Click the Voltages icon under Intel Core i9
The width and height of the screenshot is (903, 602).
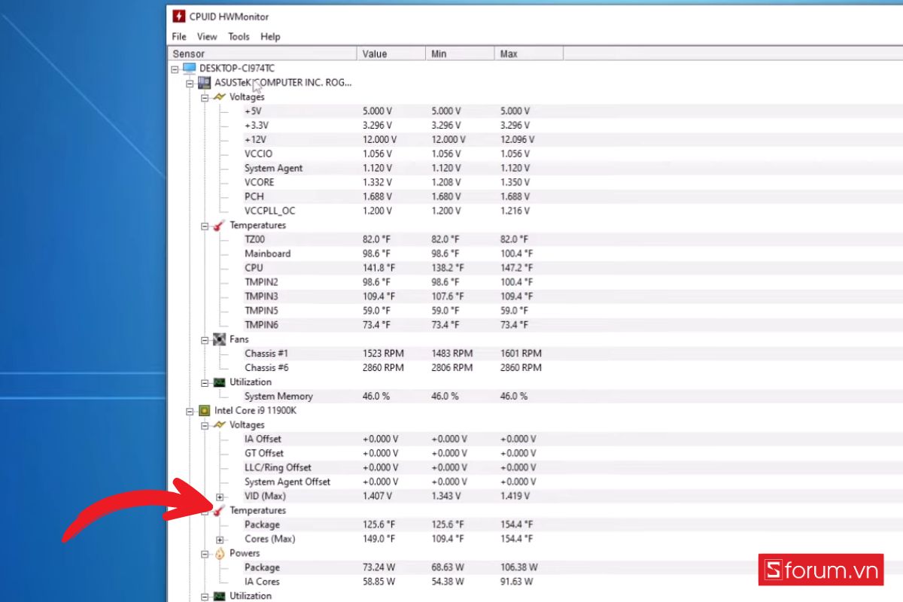(x=219, y=425)
